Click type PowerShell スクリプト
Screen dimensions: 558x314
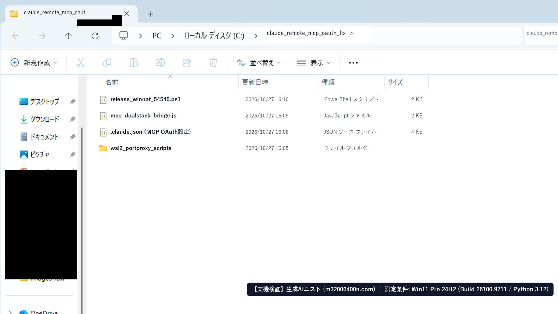pyautogui.click(x=351, y=99)
